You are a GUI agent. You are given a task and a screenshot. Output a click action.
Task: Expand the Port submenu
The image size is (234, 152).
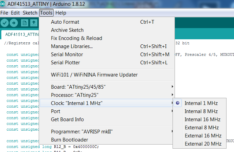coord(107,111)
